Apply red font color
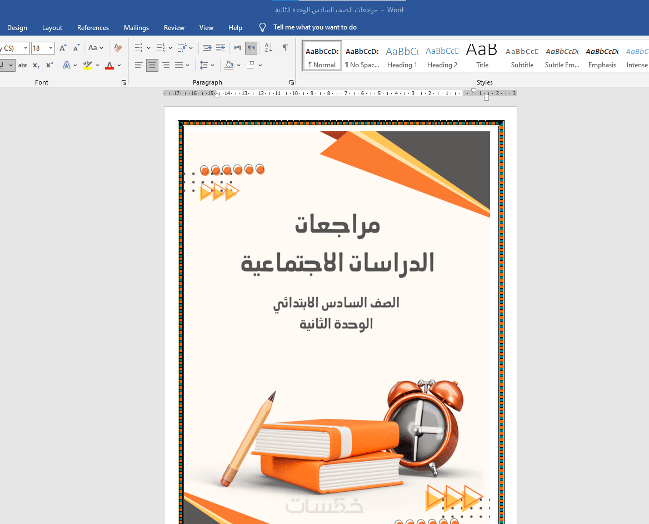This screenshot has height=524, width=649. click(x=109, y=65)
